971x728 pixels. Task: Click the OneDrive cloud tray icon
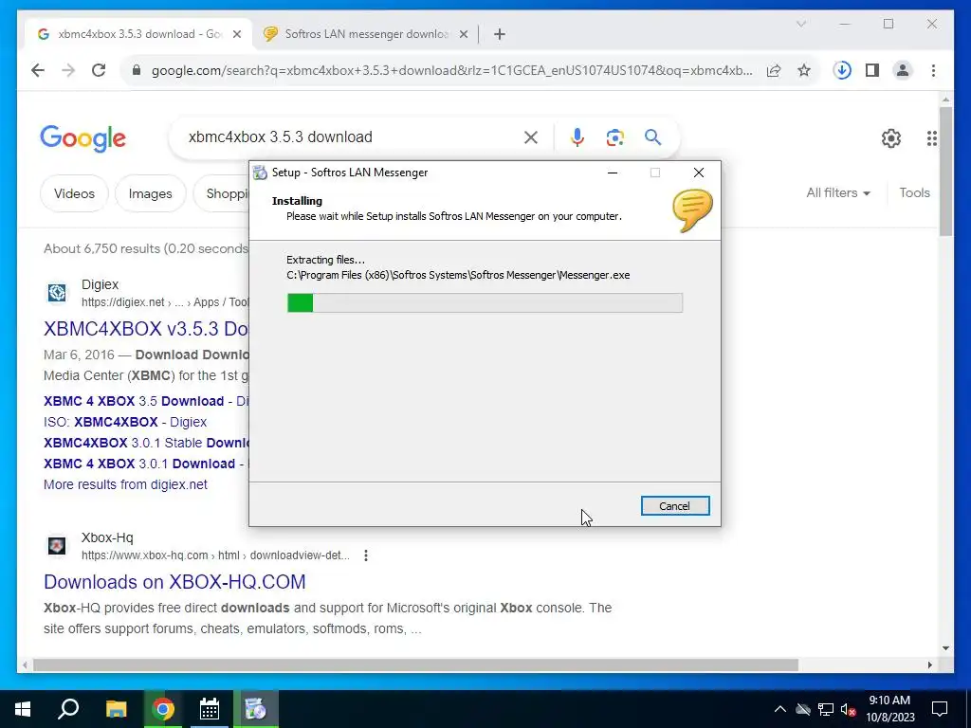click(x=803, y=709)
